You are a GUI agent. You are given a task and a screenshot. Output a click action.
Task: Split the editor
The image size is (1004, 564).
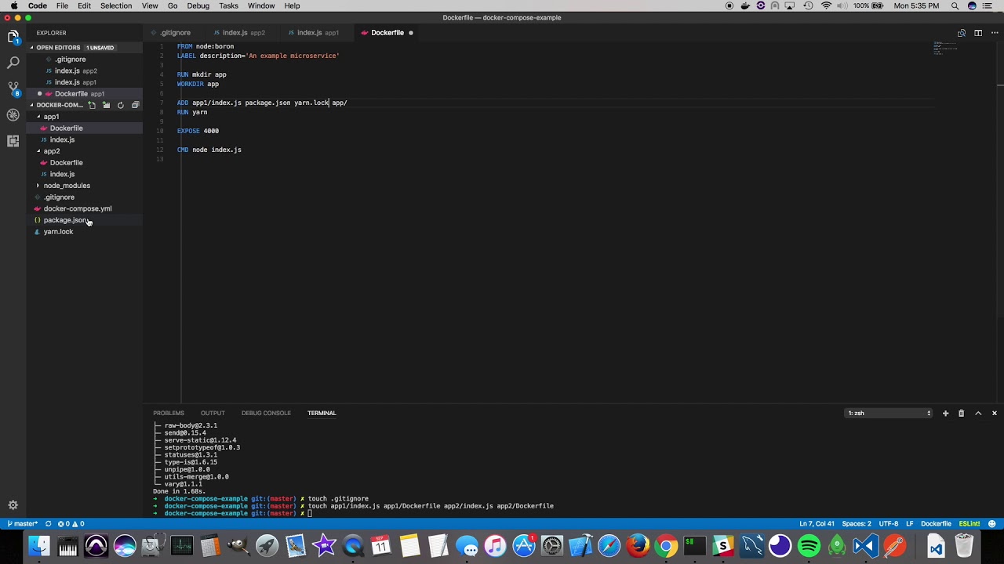pyautogui.click(x=978, y=33)
